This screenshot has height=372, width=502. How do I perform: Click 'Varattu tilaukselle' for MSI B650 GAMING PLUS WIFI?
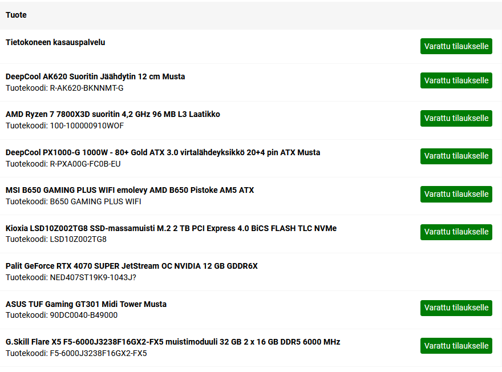[456, 195]
